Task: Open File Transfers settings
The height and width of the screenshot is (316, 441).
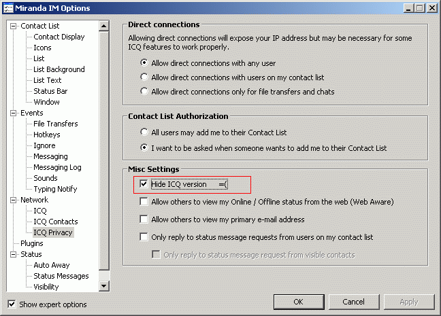Action: (55, 124)
